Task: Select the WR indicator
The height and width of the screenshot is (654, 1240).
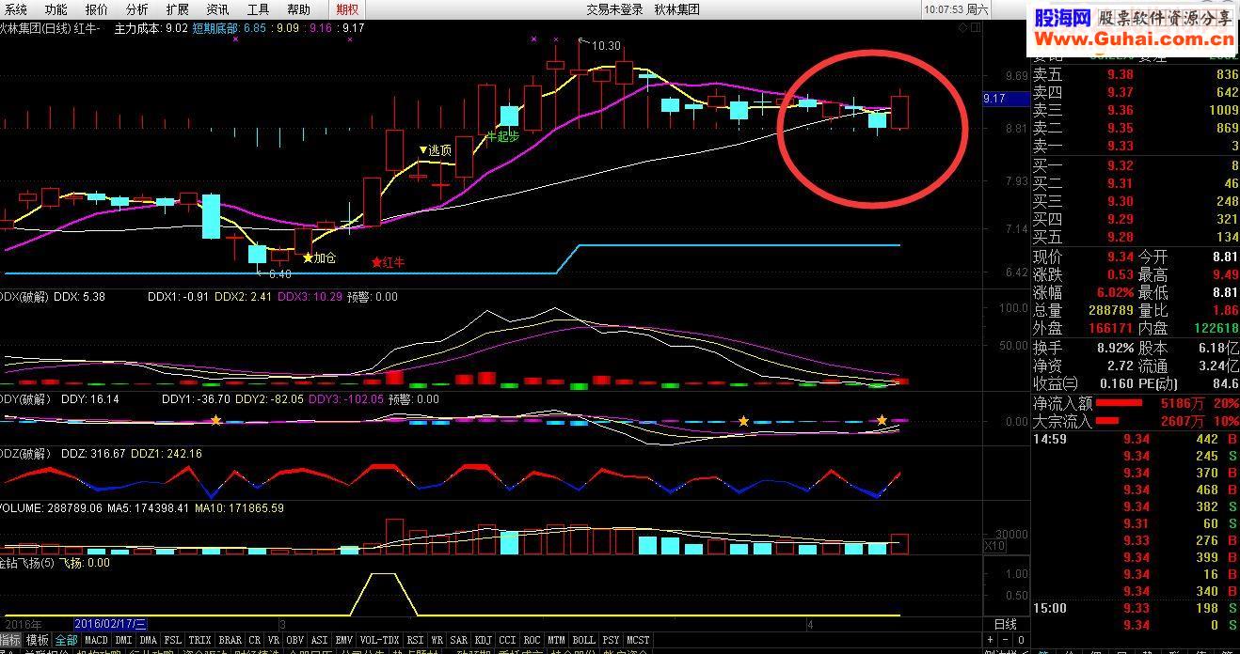Action: [437, 641]
